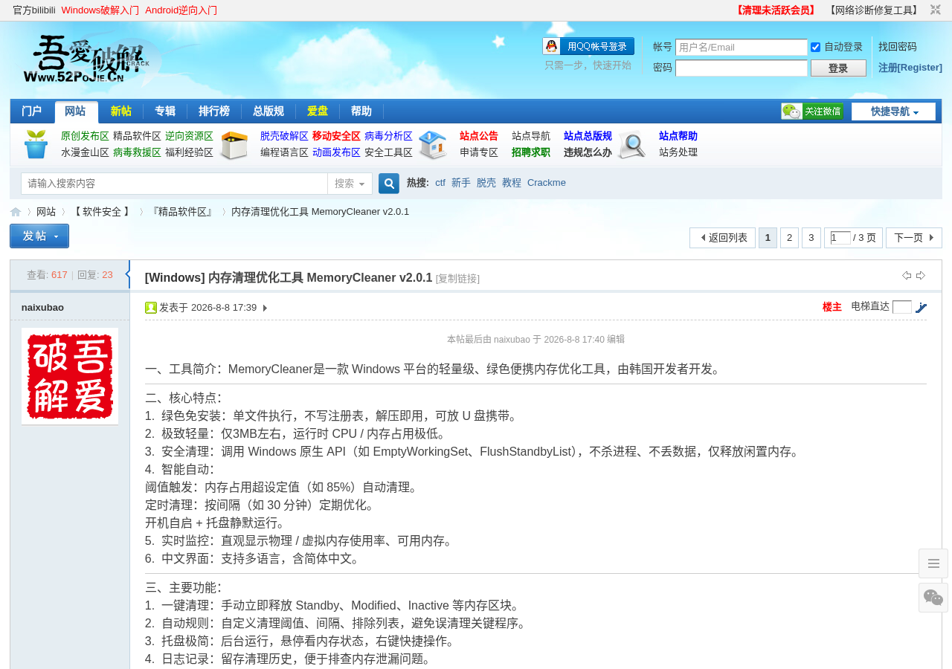Open the 排行榜 tab

pos(214,111)
